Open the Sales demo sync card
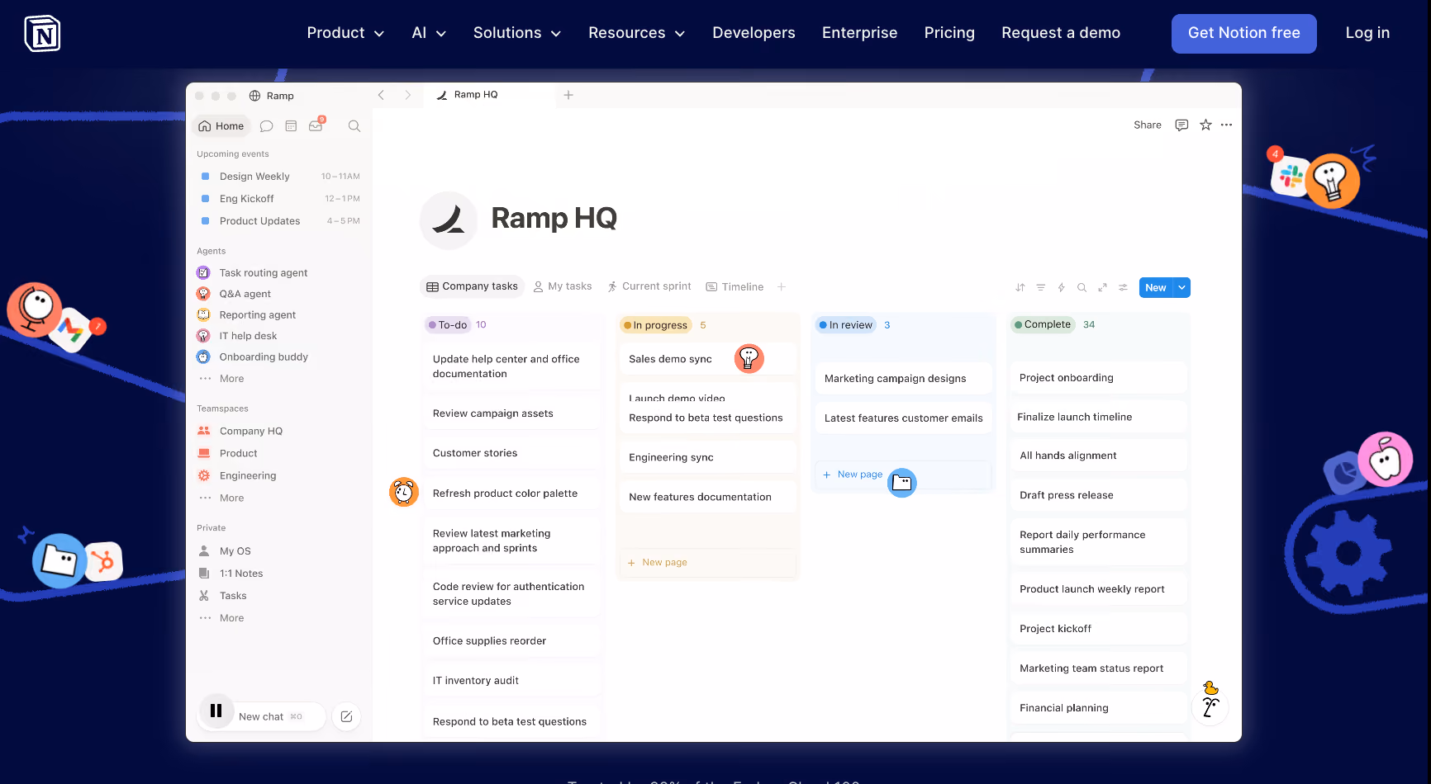Screen dimensions: 1431x784 point(708,359)
